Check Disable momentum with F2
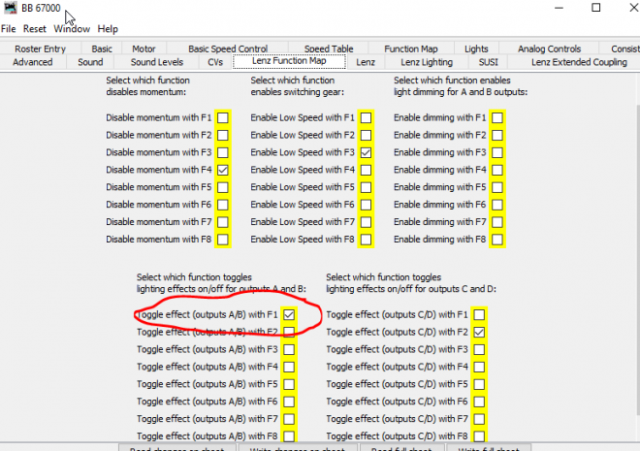Viewport: 640px width, 451px height. click(x=223, y=135)
